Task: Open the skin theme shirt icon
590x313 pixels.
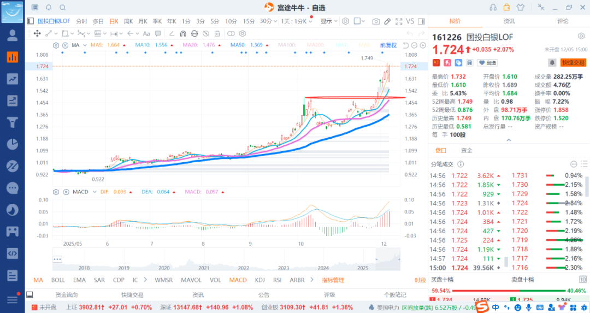Action: [x=521, y=8]
